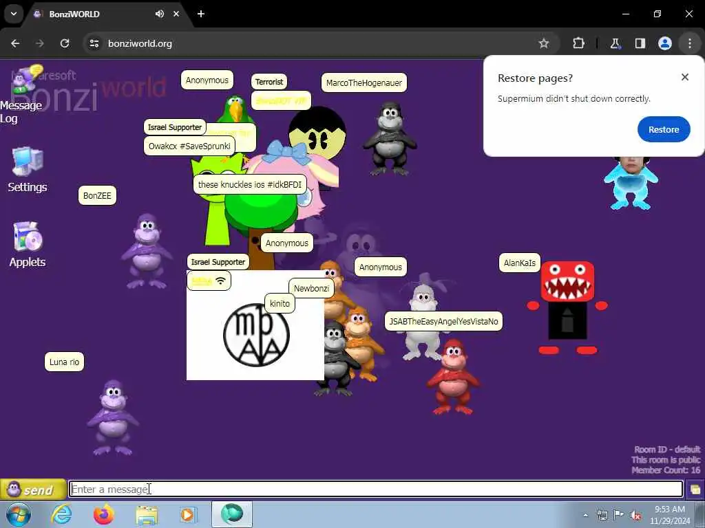Image resolution: width=705 pixels, height=528 pixels.
Task: Click the Supermium taskbar button
Action: (232, 514)
